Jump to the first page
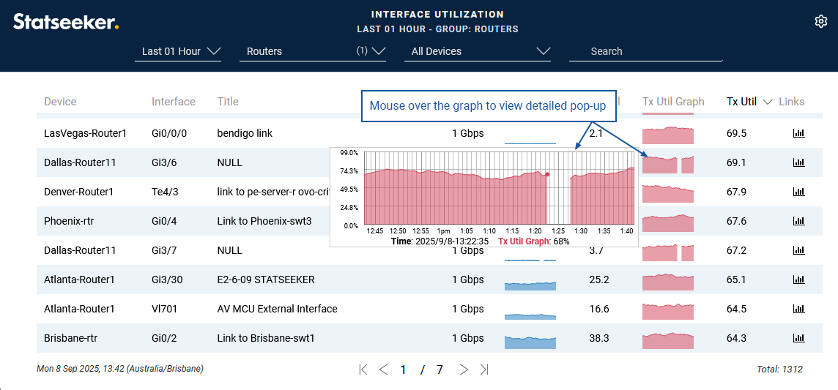 363,370
